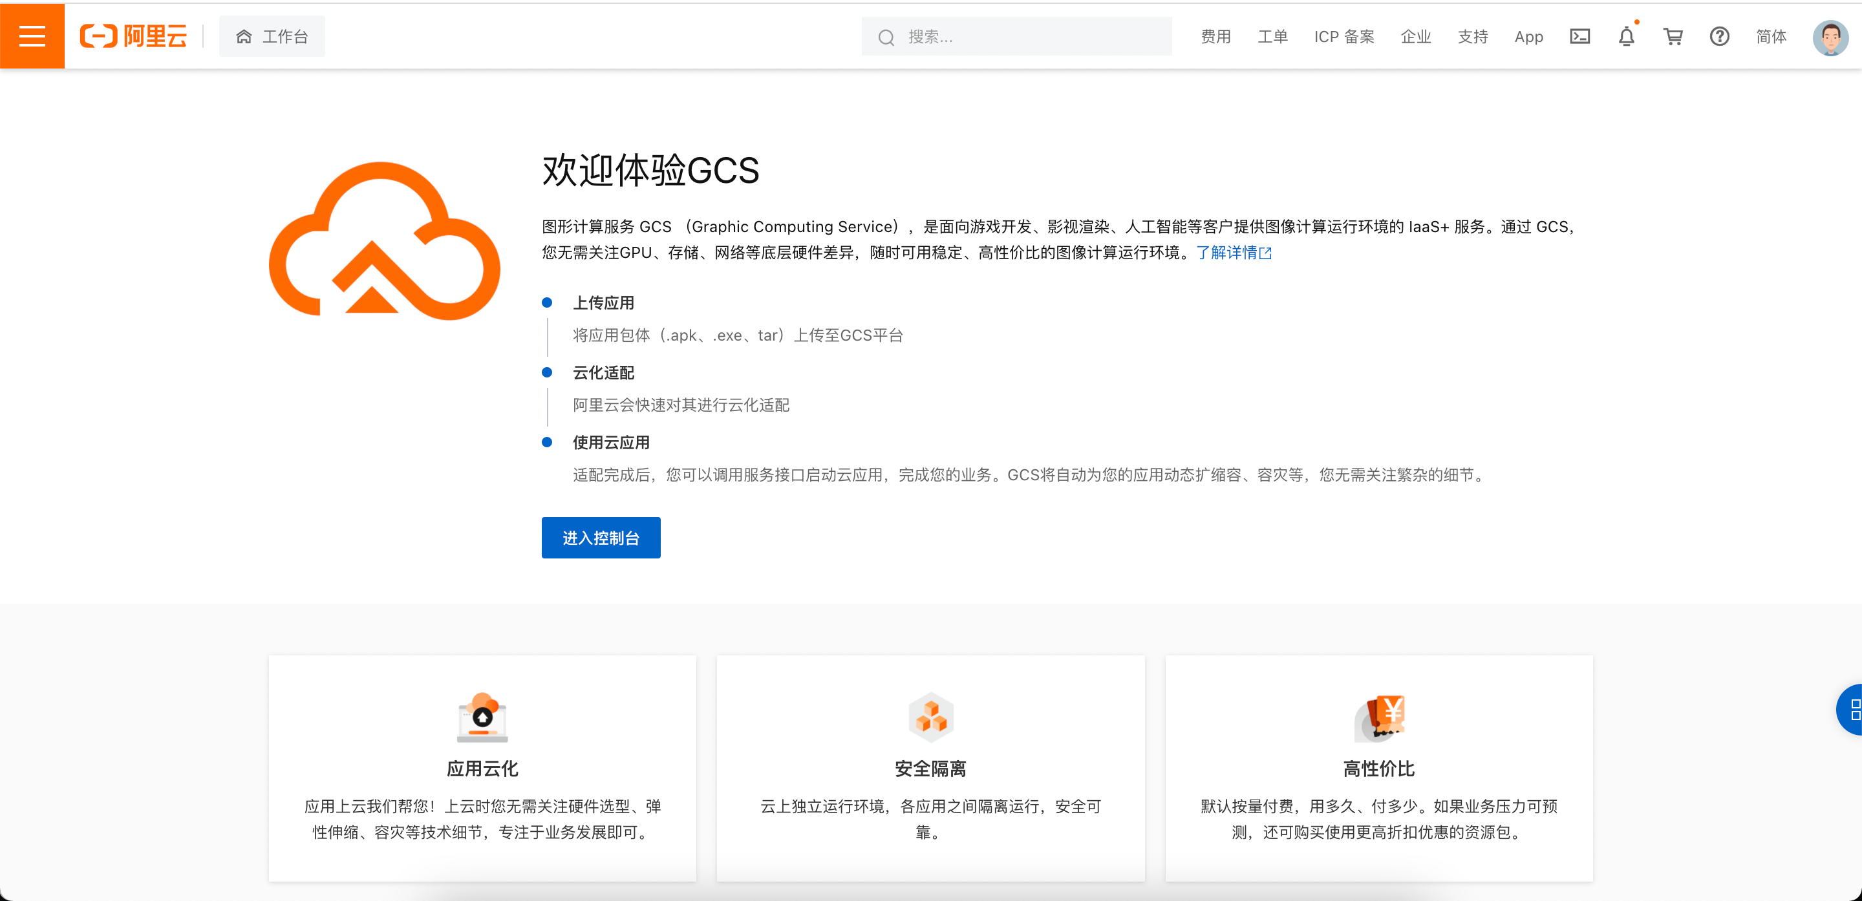Open the ICP 备案 menu item
Screen dimensions: 1862x901
click(x=1343, y=36)
